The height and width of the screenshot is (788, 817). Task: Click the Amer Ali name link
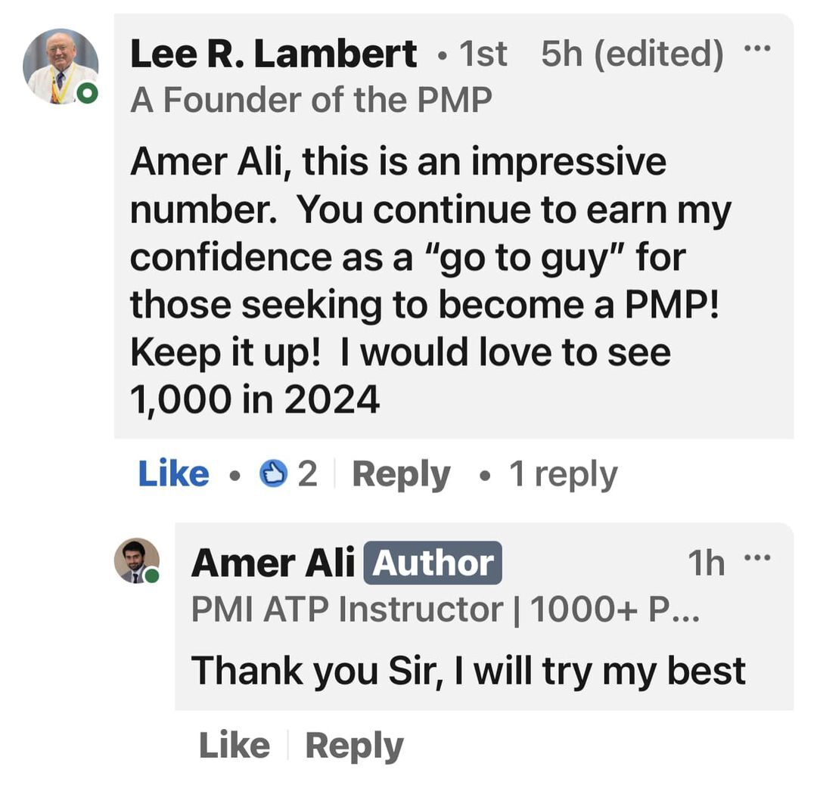(x=273, y=563)
